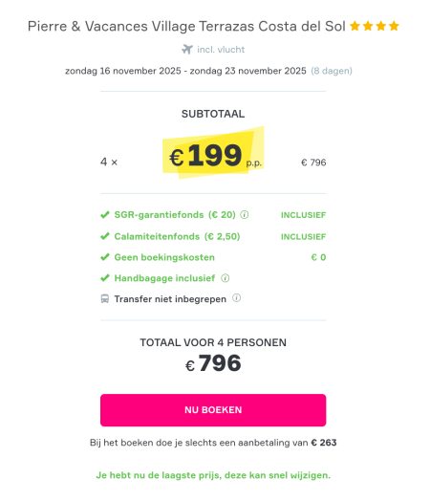Click the SGR-garantiefonds (€ 20) label
Image resolution: width=430 pixels, height=501 pixels.
175,215
